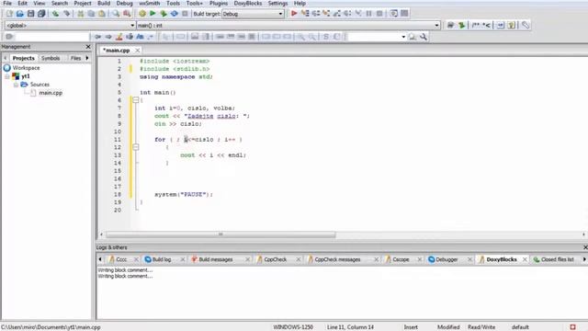Create a new file from the toolbar
This screenshot has width=588, height=331.
tap(9, 14)
